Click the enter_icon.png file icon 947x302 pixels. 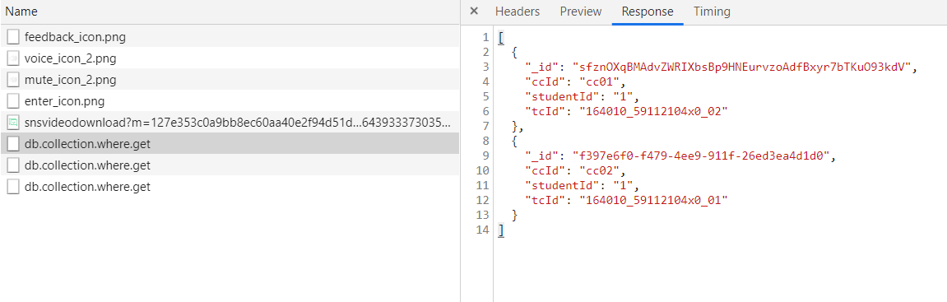click(12, 101)
